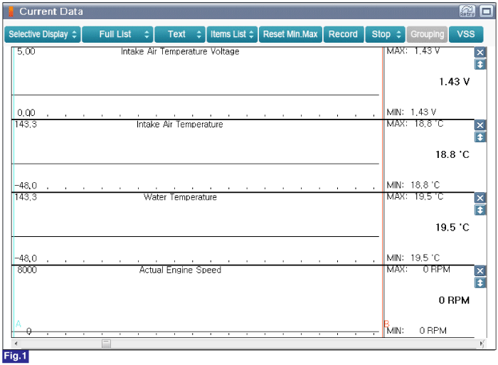Image resolution: width=498 pixels, height=365 pixels.
Task: Click the Grouping button
Action: pos(427,34)
